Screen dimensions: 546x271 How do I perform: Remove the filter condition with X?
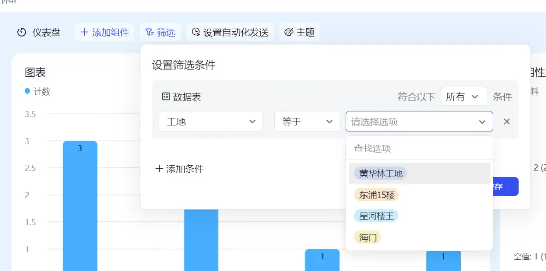coord(507,121)
